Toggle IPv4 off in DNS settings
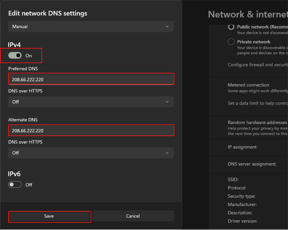 pyautogui.click(x=14, y=55)
